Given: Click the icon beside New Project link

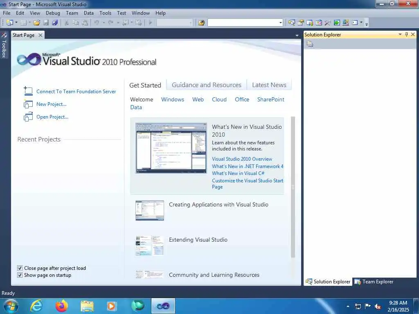Looking at the screenshot, I should click(x=28, y=104).
